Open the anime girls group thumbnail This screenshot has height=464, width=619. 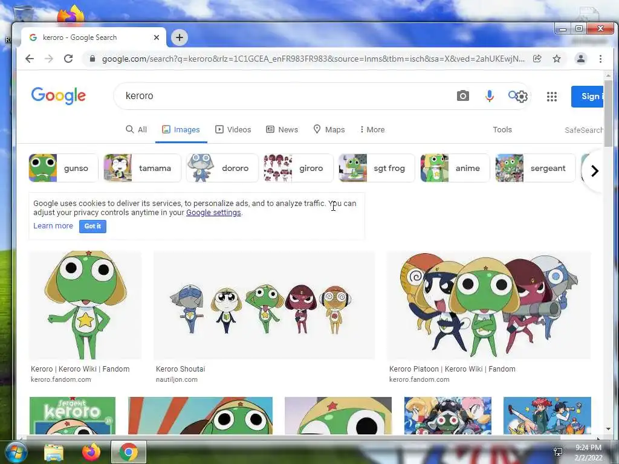[448, 416]
